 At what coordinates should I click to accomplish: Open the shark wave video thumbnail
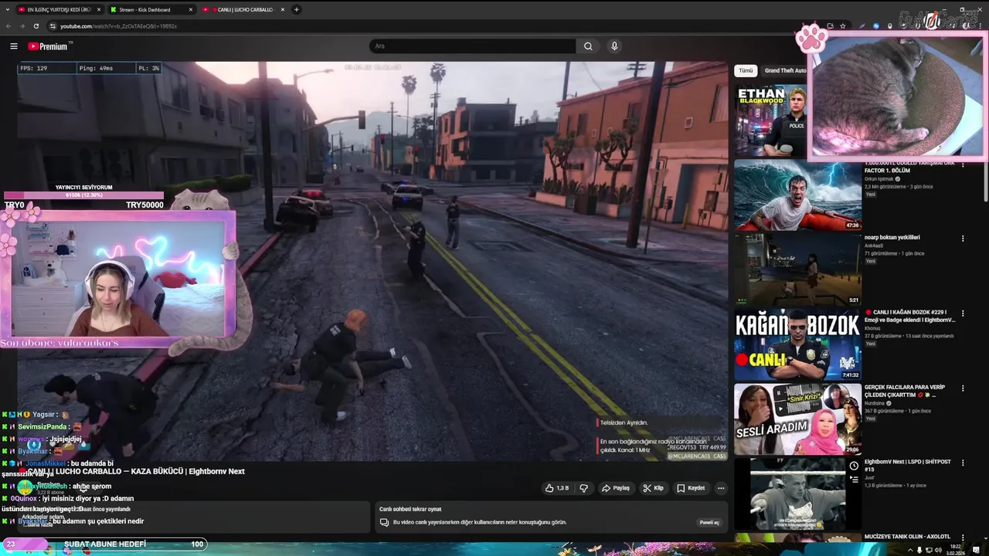click(797, 195)
